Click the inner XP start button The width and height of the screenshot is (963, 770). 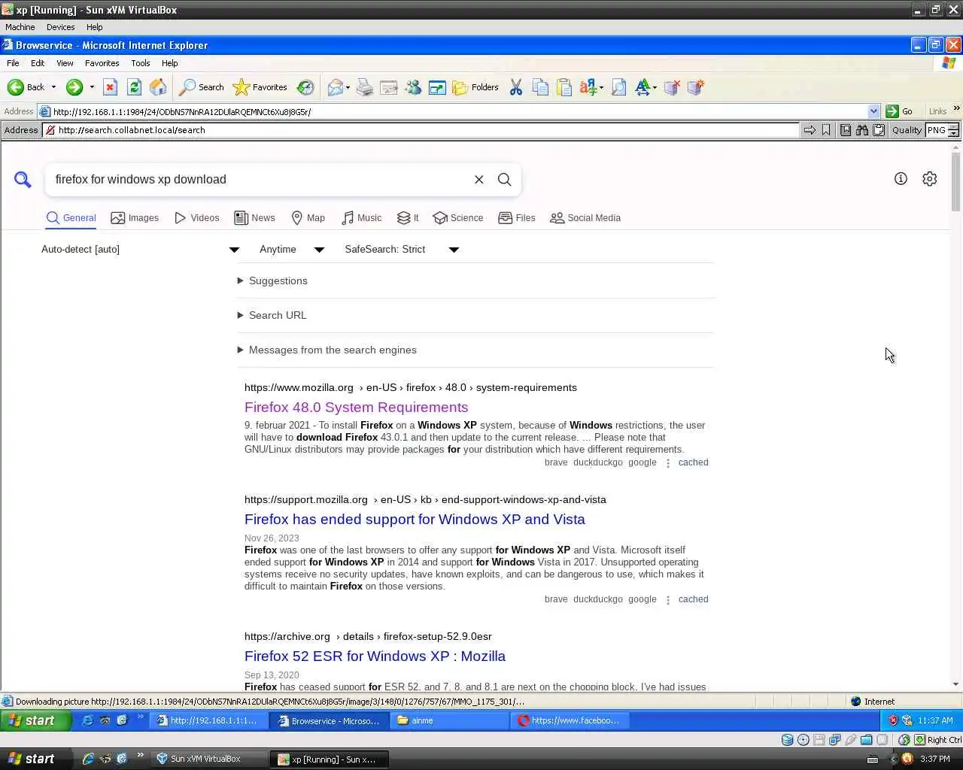[35, 720]
